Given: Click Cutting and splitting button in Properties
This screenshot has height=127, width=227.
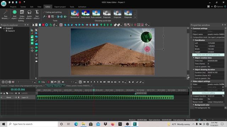Looking at the screenshot, I should pyautogui.click(x=208, y=93).
